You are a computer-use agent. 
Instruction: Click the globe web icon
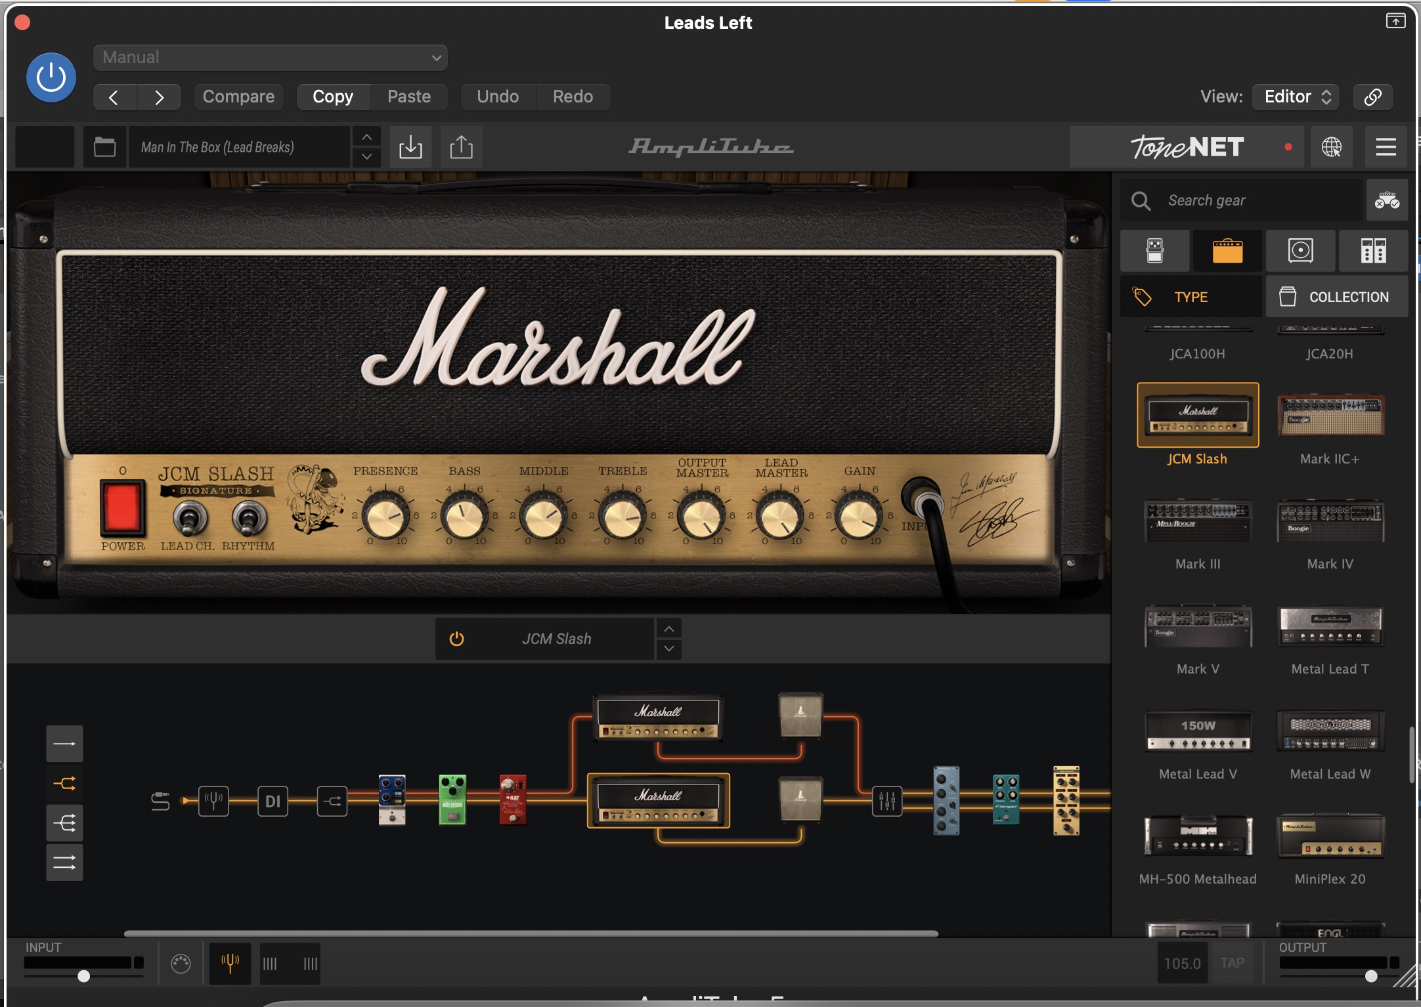click(1331, 147)
